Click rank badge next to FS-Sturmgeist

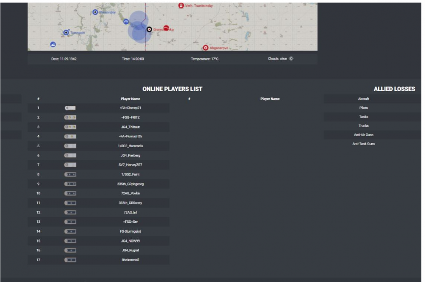pyautogui.click(x=70, y=231)
